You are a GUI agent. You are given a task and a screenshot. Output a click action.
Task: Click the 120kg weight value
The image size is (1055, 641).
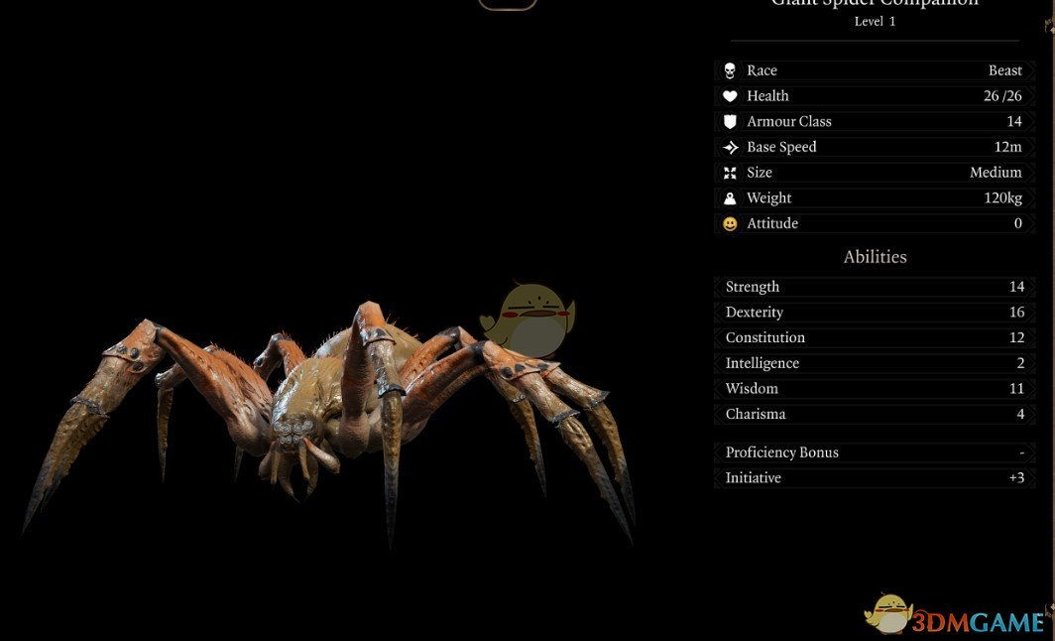click(1003, 198)
